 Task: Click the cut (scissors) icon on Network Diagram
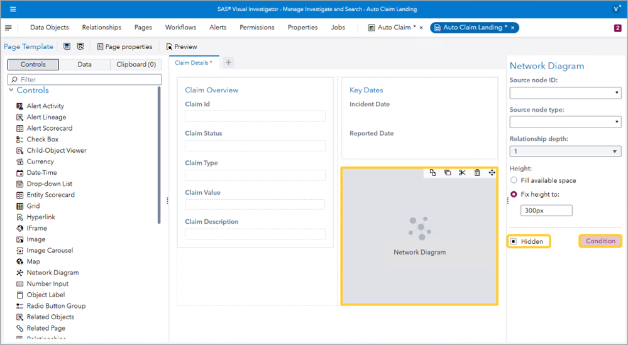[x=462, y=173]
